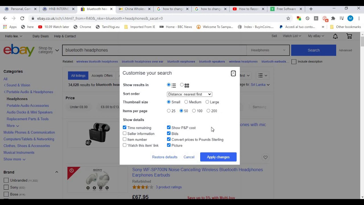The image size is (364, 205).
Task: Open Other bookmarks folder
Action: (x=345, y=27)
